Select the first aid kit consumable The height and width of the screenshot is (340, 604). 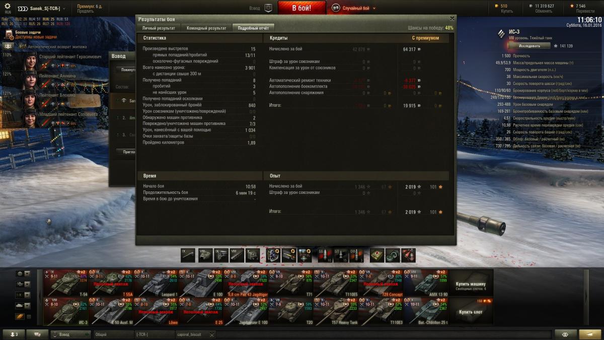pos(377,255)
